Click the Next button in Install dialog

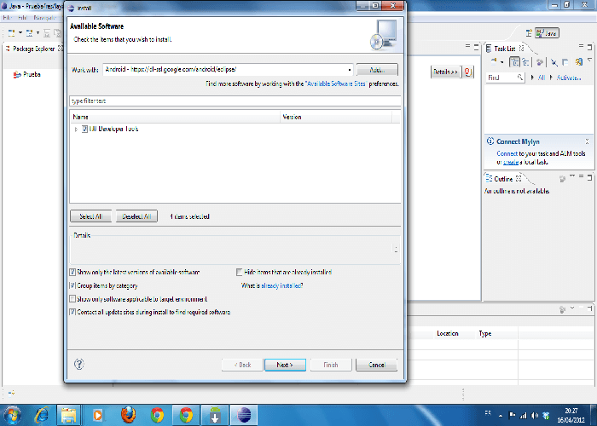[x=285, y=365]
